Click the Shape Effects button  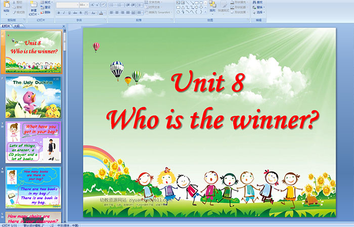(x=239, y=12)
